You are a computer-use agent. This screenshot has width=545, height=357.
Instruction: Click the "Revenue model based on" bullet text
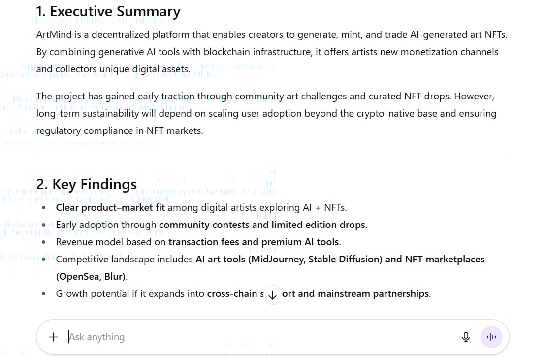(x=111, y=242)
